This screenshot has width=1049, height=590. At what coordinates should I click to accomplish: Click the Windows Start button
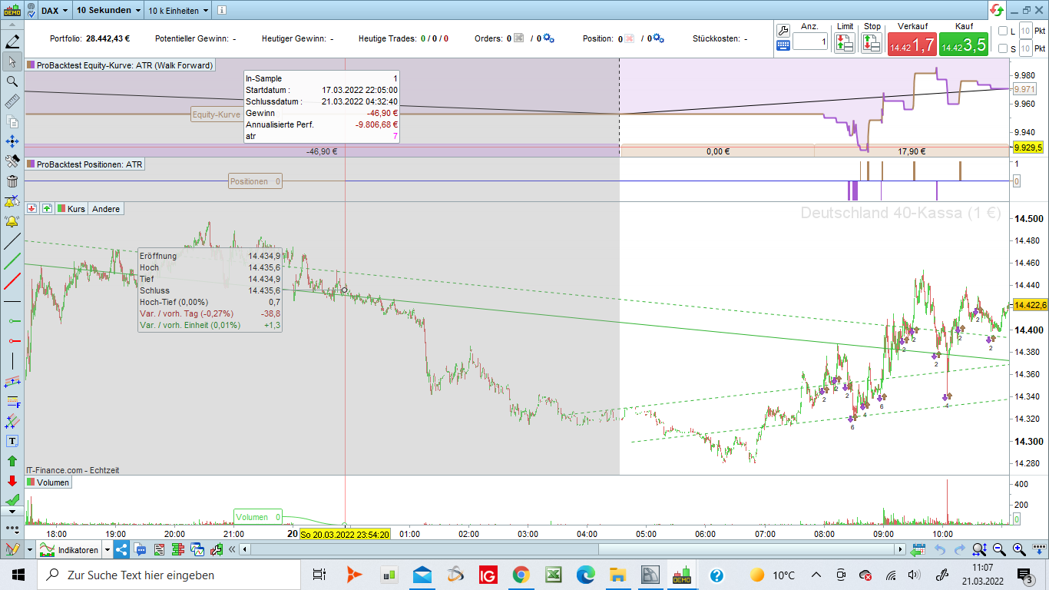tap(18, 575)
